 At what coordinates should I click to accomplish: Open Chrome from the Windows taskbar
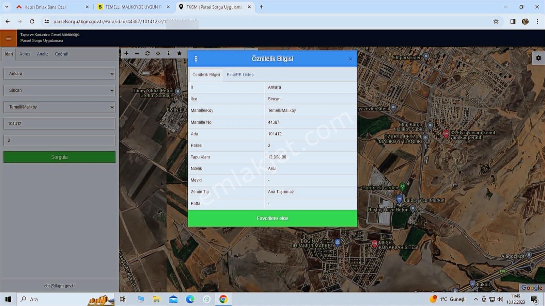(223, 299)
